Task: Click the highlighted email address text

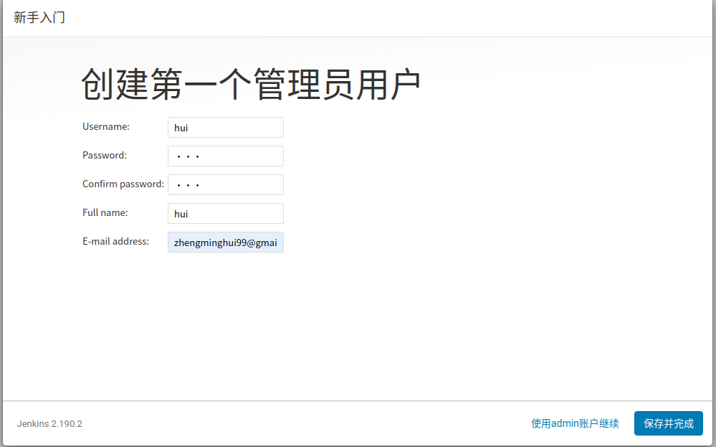Action: (225, 242)
